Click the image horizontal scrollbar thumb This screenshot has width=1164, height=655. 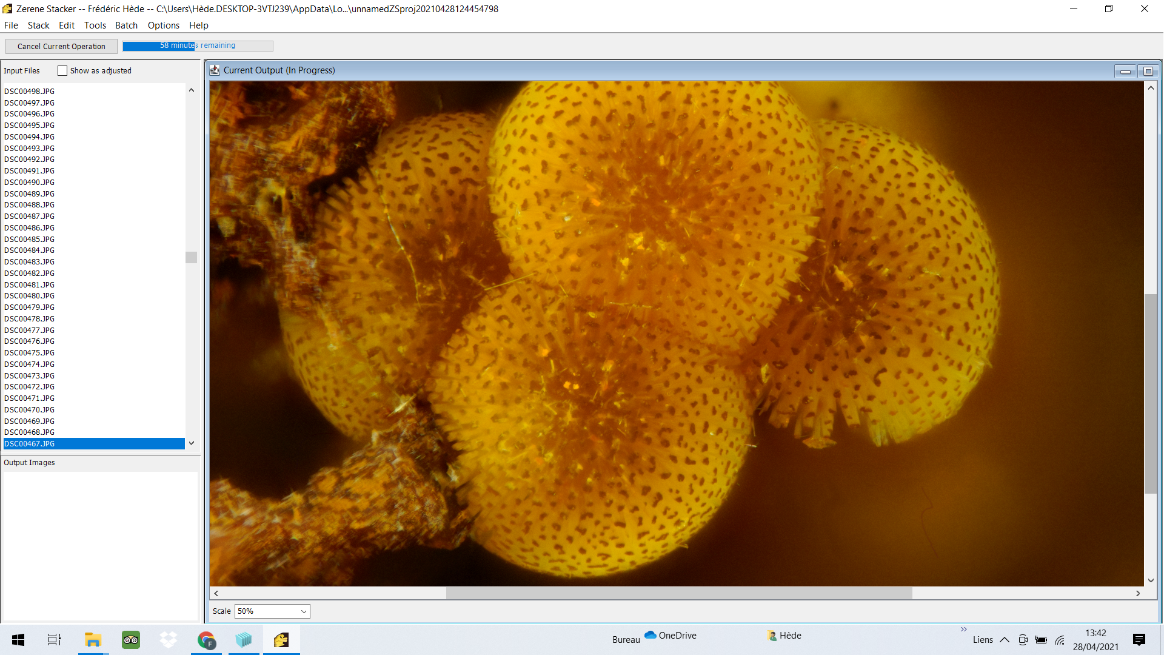pyautogui.click(x=679, y=593)
